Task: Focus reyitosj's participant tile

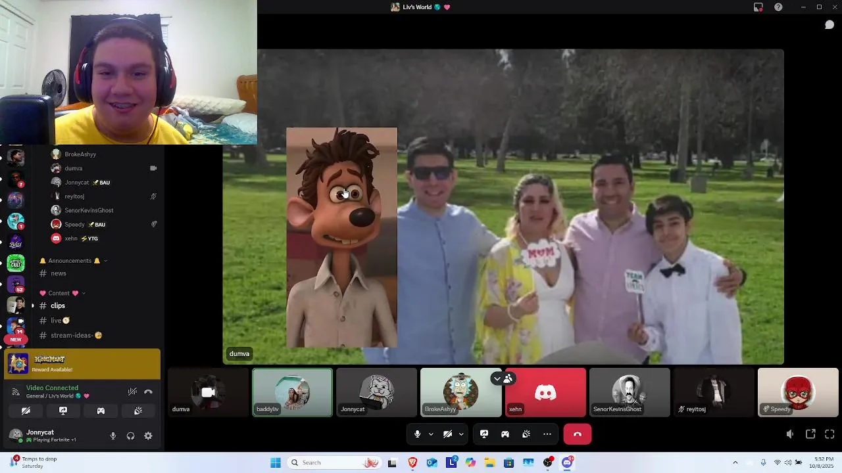Action: pyautogui.click(x=713, y=392)
